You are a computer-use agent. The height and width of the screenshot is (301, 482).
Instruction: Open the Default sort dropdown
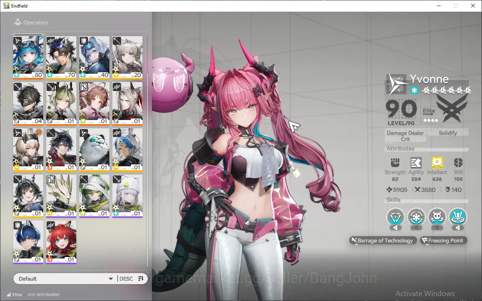tap(65, 279)
